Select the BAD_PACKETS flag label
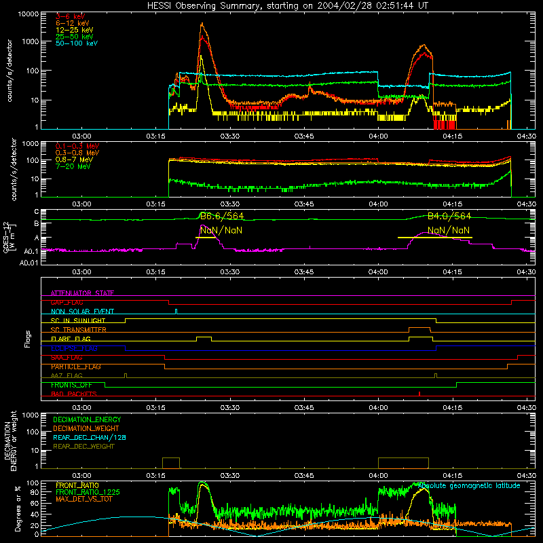Viewport: 543px width, 543px height. tap(74, 394)
